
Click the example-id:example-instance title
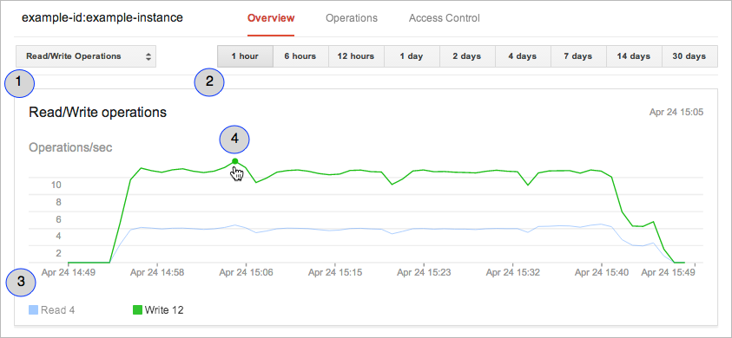click(102, 18)
